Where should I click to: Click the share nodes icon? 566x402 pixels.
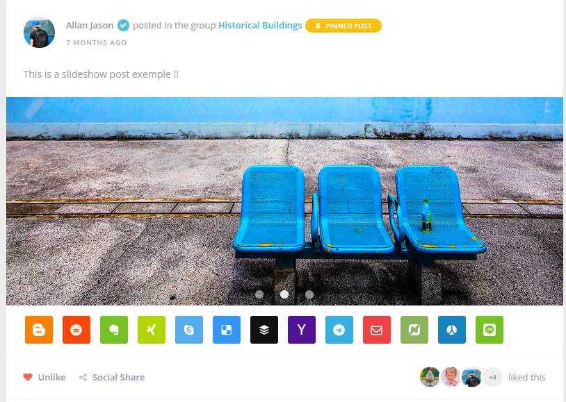tap(83, 378)
